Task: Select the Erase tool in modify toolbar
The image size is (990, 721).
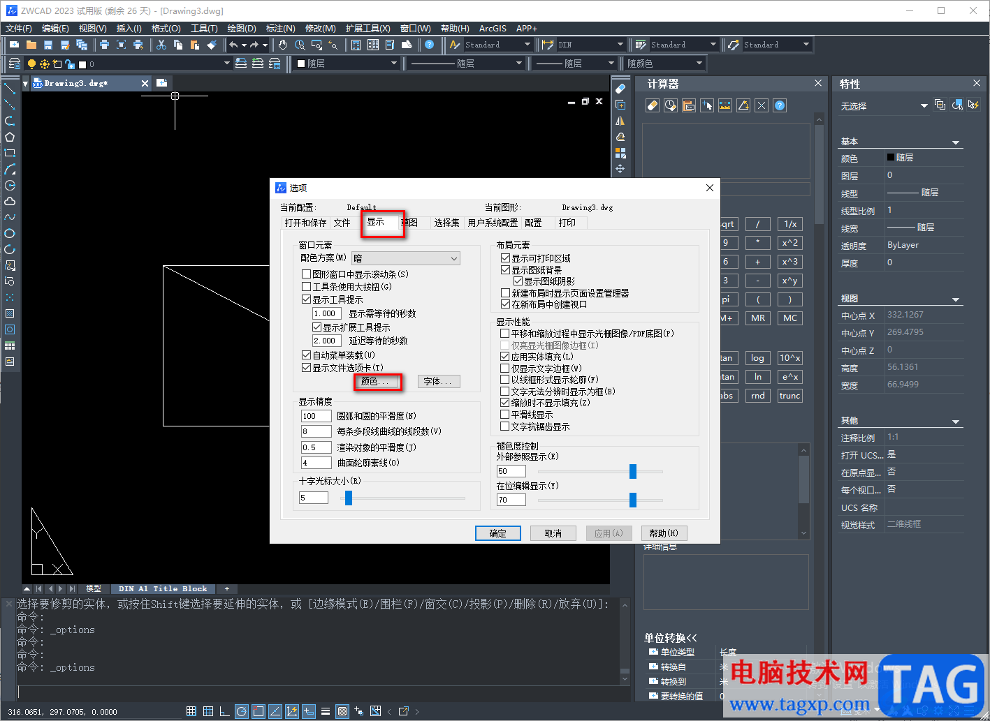Action: (620, 89)
